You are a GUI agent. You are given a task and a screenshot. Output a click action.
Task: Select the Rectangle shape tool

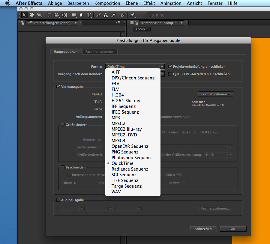point(74,15)
